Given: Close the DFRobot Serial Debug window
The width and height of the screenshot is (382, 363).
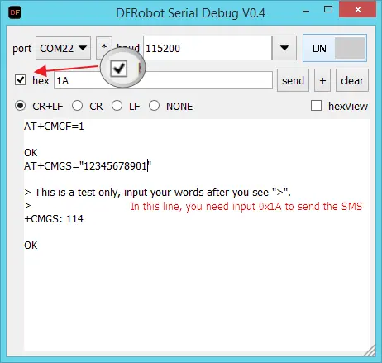Looking at the screenshot, I should pyautogui.click(x=358, y=10).
